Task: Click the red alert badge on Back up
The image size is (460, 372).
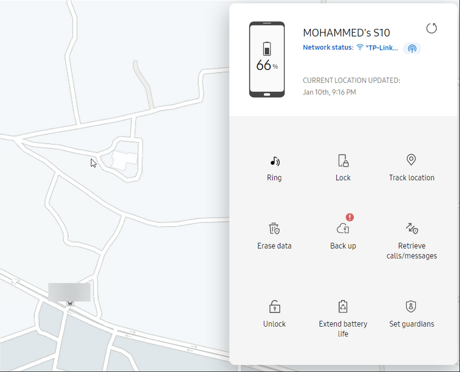Action: click(350, 217)
